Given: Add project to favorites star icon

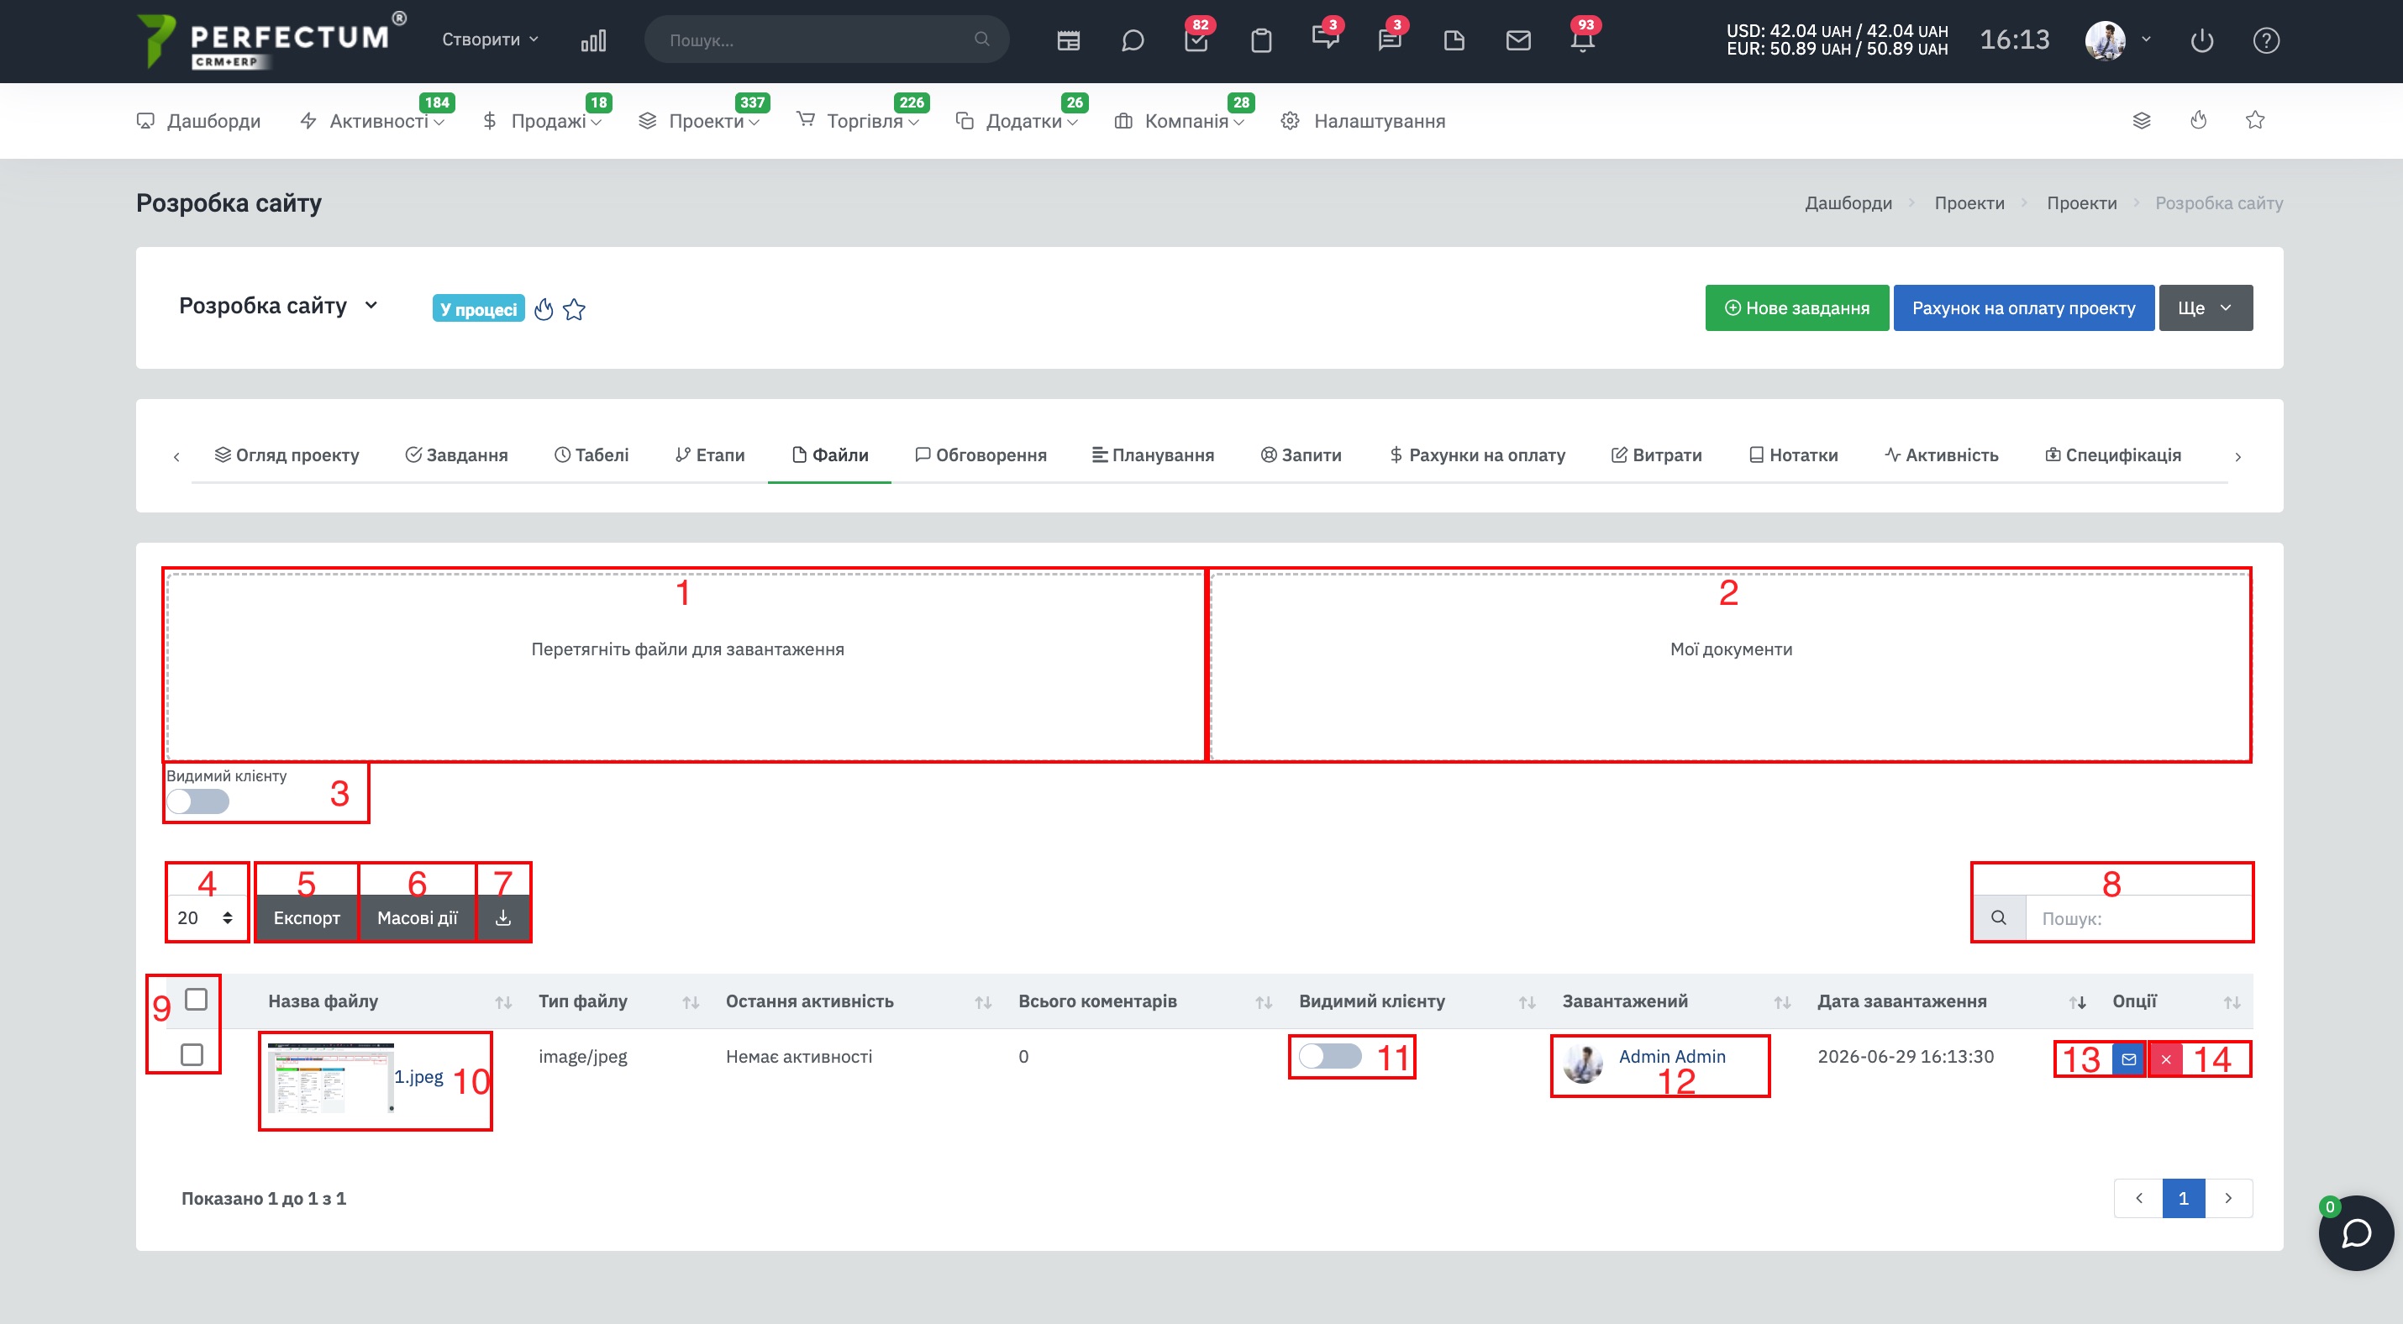Looking at the screenshot, I should (x=574, y=308).
